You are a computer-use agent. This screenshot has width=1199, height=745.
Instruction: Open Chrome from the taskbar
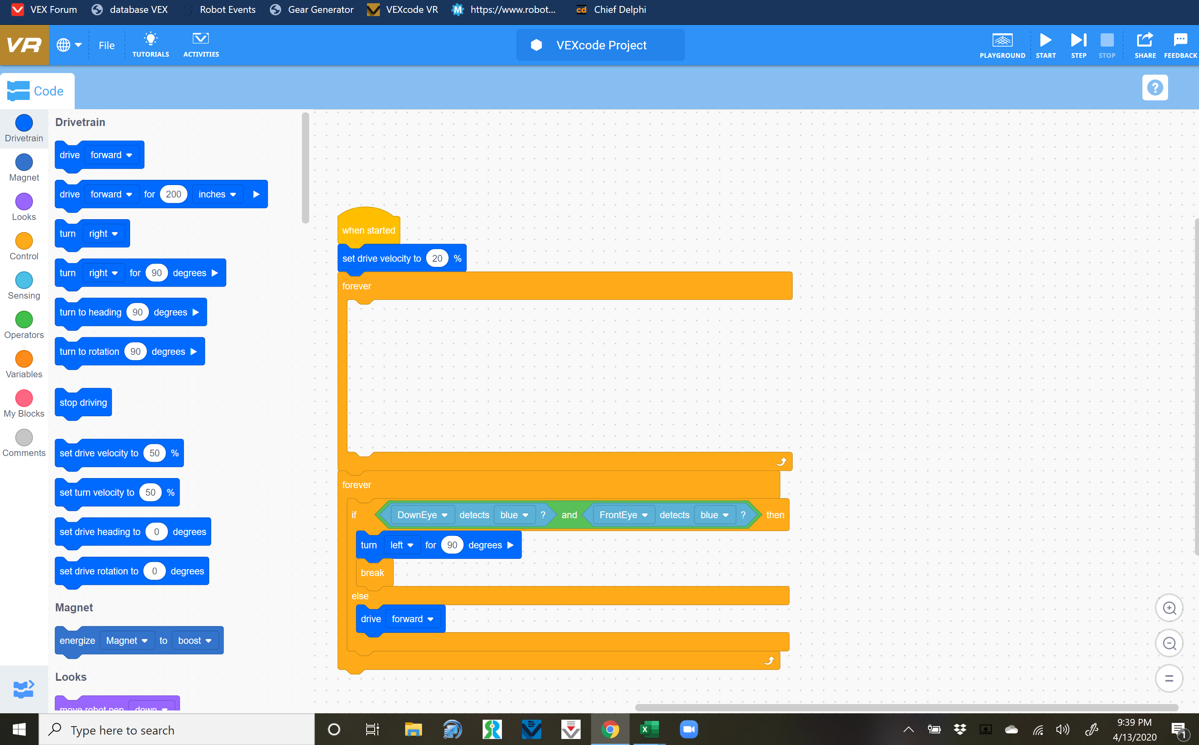tap(610, 729)
